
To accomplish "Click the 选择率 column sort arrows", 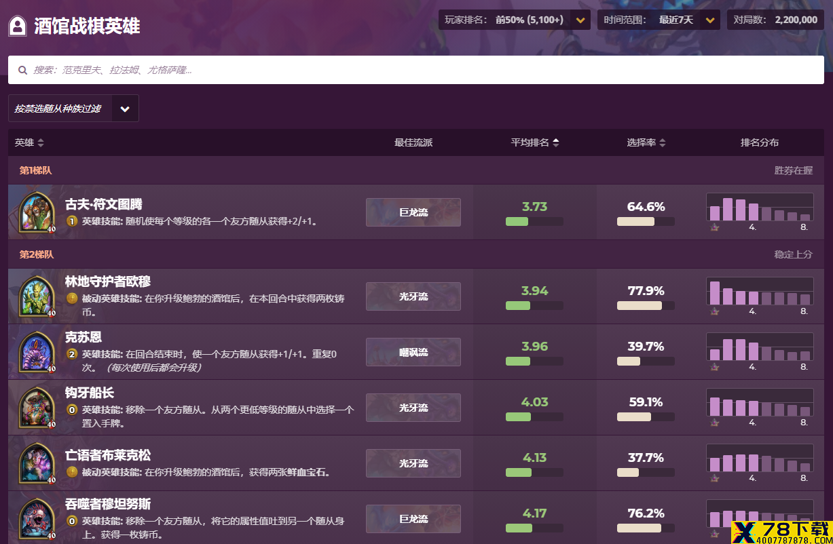I will tap(663, 142).
